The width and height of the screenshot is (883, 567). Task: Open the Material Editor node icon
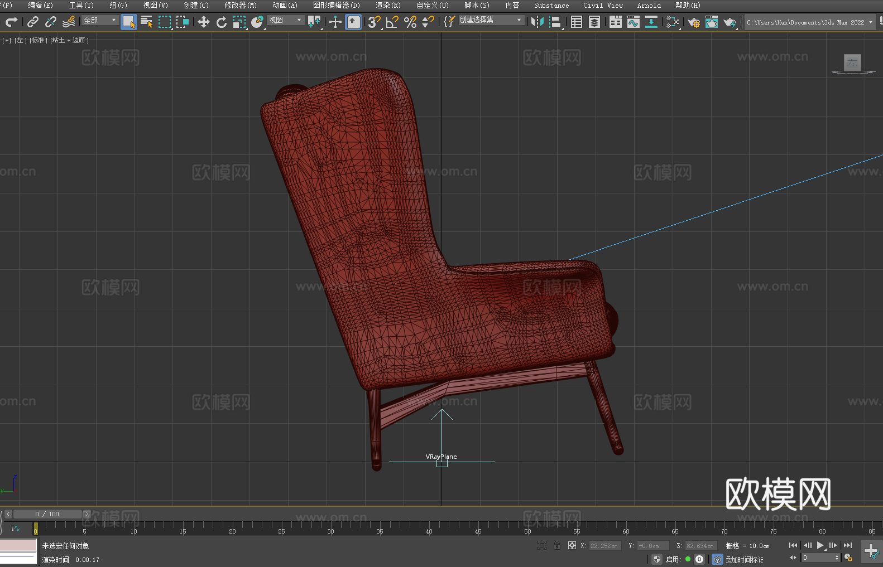tap(673, 22)
